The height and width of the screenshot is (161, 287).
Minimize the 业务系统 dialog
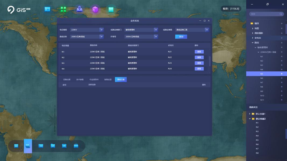(x=200, y=21)
